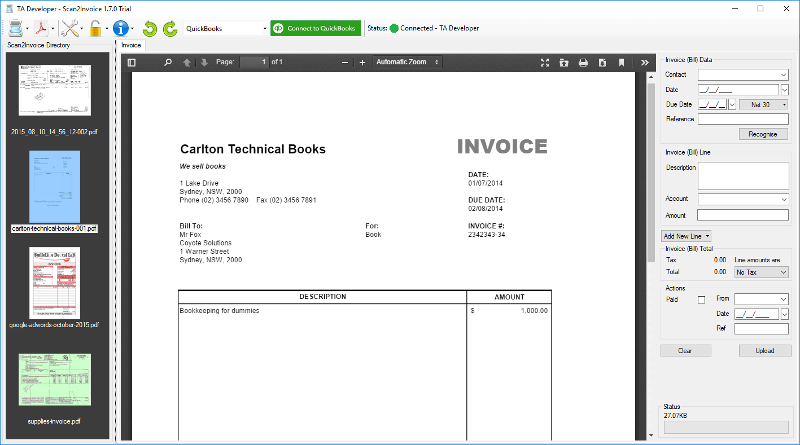Expand the Automatic Zoom dropdown

407,62
